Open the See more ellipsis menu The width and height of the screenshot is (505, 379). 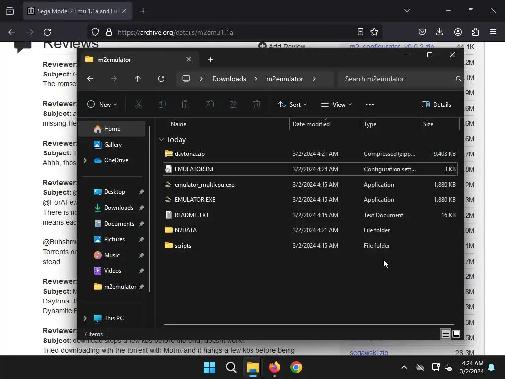click(x=370, y=105)
